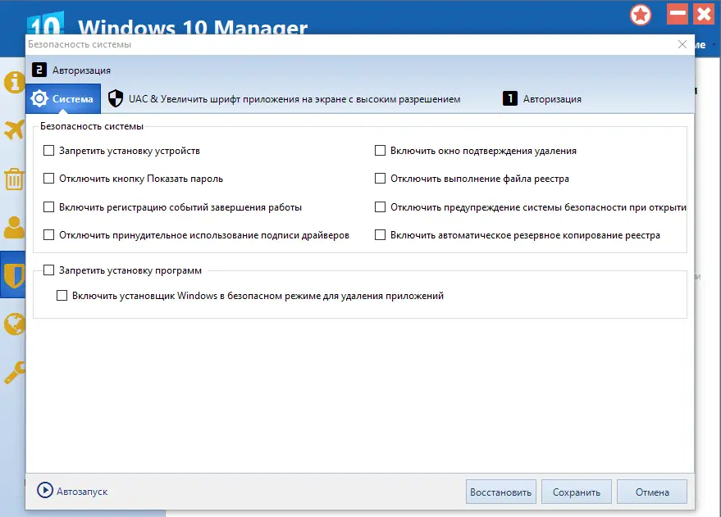Check Отключить выполнение файла реестра
This screenshot has width=721, height=517.
click(x=381, y=178)
